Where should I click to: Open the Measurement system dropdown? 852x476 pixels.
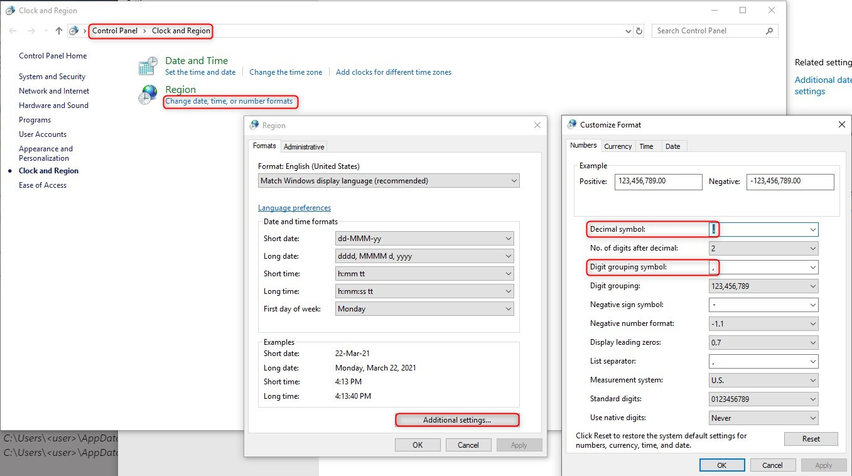[812, 380]
